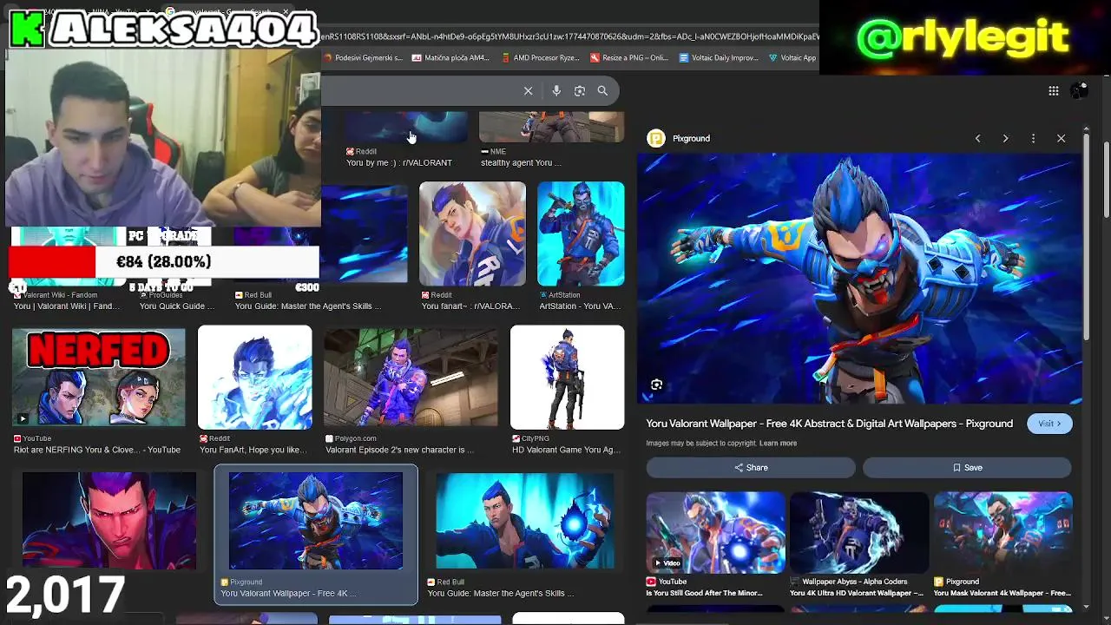Open preview panel three-dot options
The image size is (1111, 625).
(1033, 138)
